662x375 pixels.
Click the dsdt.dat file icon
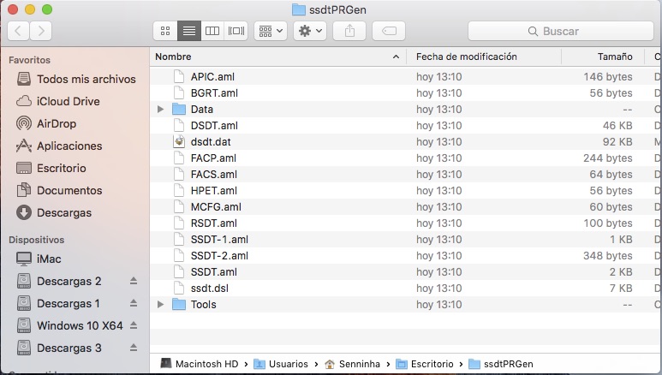click(x=179, y=141)
